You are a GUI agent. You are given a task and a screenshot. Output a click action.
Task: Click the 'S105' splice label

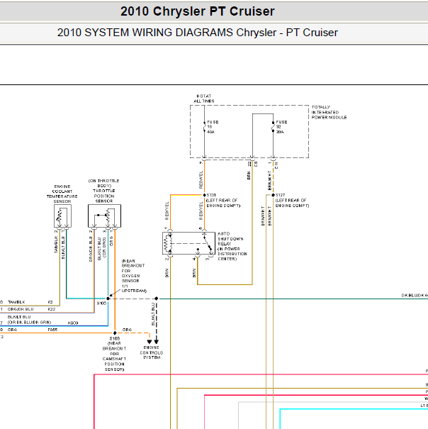click(101, 303)
